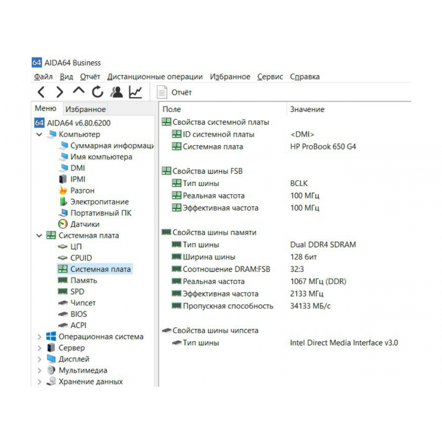The height and width of the screenshot is (442, 442).
Task: Switch to the Избранное tab in sidebar
Action: coord(85,109)
